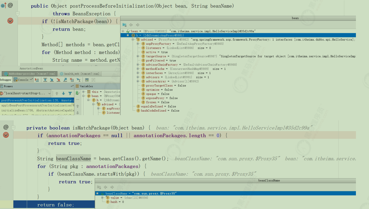The height and width of the screenshot is (209, 369).
Task: Select applyBeanPostProcessorsAfterInitialization stack frame
Action: (x=37, y=105)
